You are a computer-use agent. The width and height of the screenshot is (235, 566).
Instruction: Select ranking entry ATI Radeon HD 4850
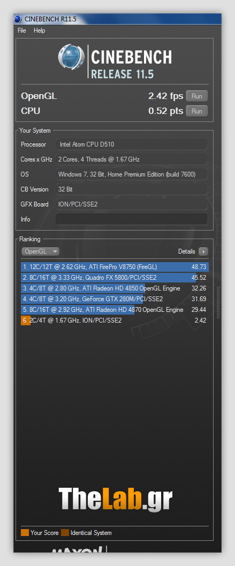115,288
